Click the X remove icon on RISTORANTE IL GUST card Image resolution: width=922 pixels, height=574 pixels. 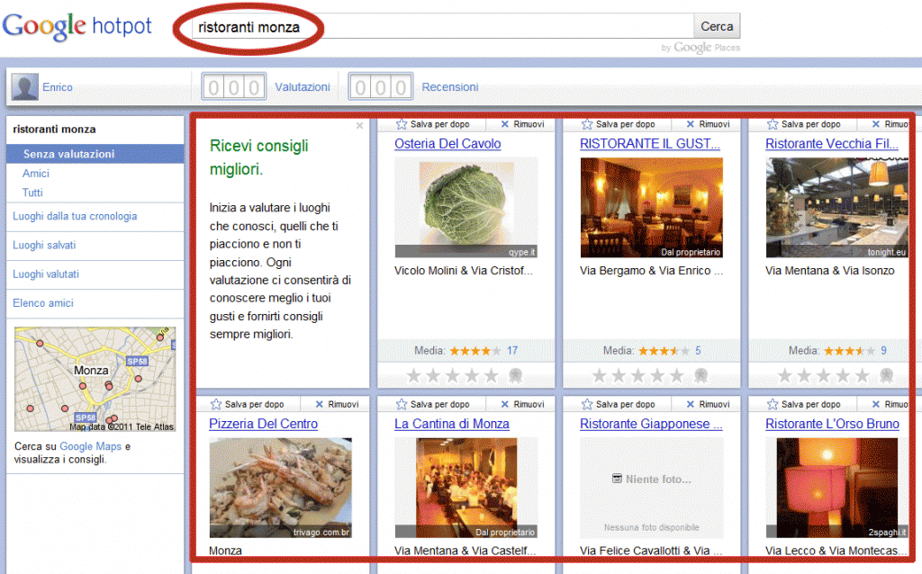[691, 124]
